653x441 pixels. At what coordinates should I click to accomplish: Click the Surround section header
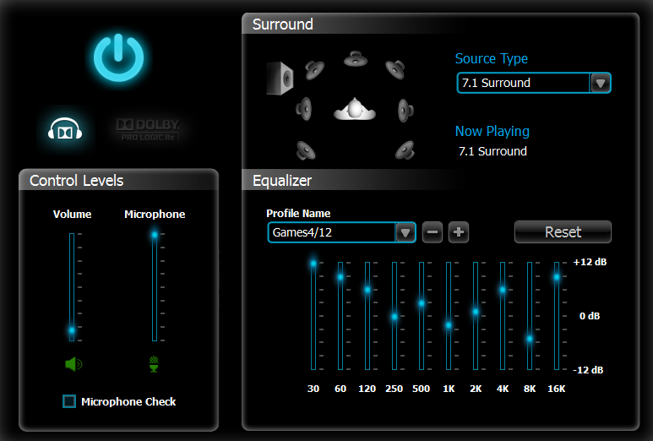[x=283, y=24]
